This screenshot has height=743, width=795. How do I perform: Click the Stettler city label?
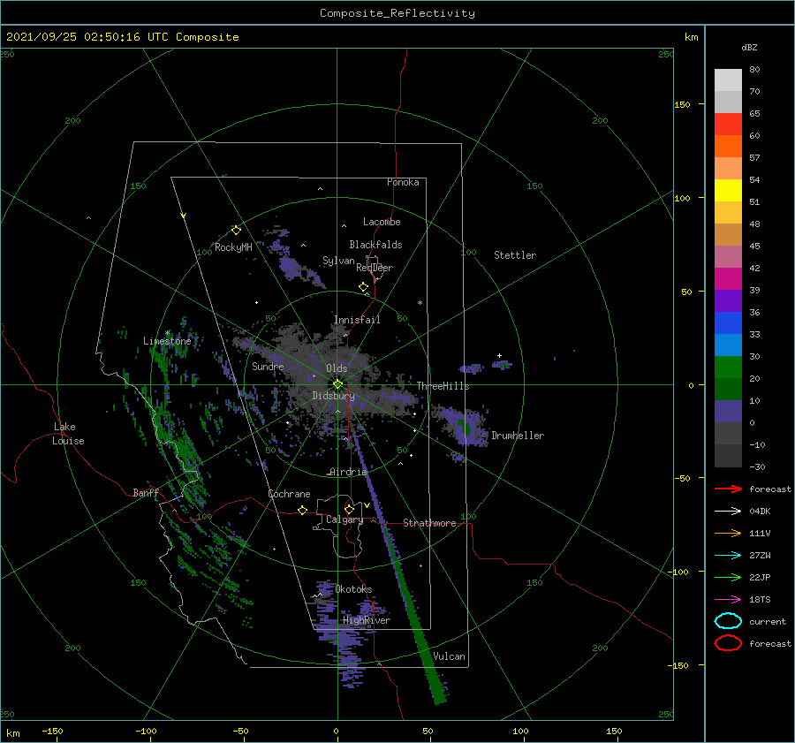point(515,255)
